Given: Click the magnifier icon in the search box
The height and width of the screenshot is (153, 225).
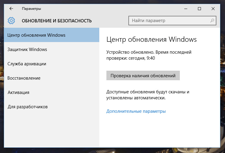Looking at the screenshot, I should pyautogui.click(x=212, y=21).
